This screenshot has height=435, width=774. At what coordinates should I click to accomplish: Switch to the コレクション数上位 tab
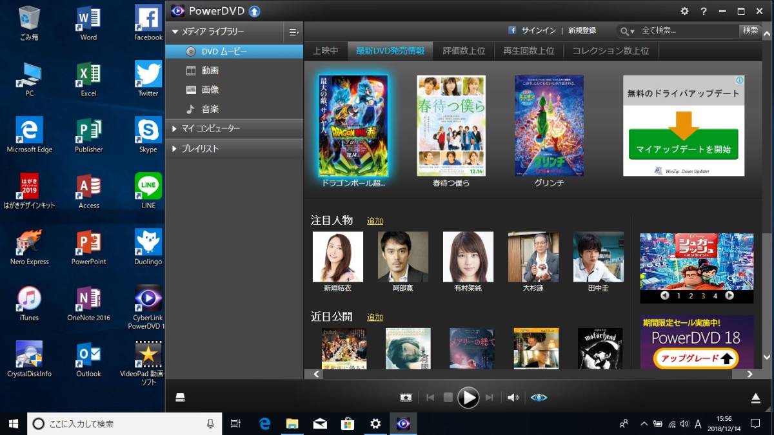[610, 50]
